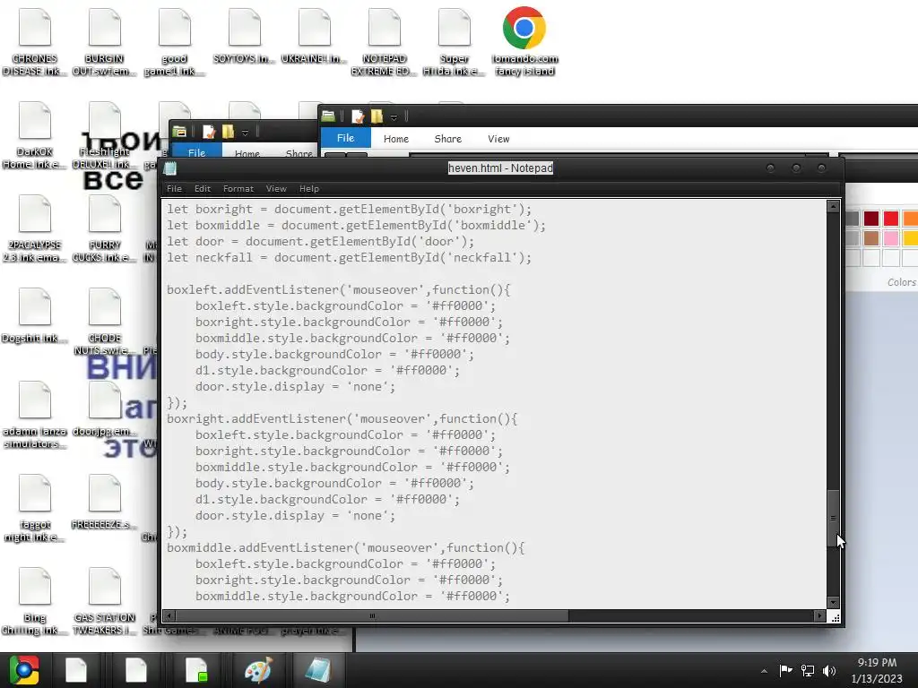
Task: Select Notepad taskbar icon
Action: point(318,670)
